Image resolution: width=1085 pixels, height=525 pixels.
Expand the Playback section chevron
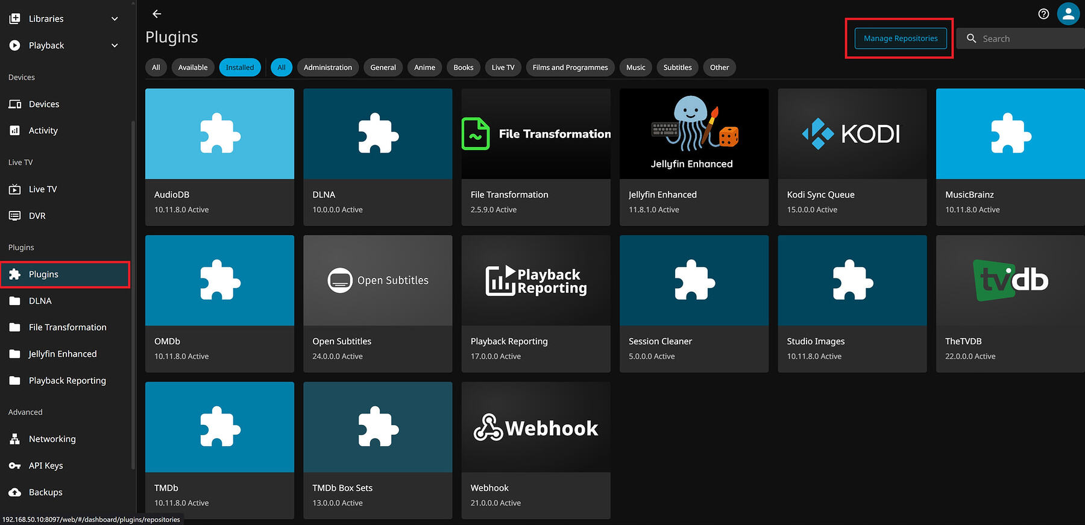pyautogui.click(x=115, y=45)
